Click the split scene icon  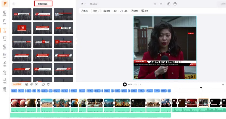[x=32, y=84]
